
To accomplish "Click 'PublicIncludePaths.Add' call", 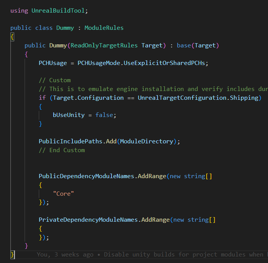I will point(77,141).
